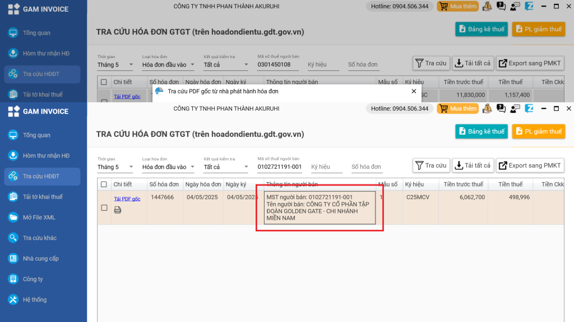This screenshot has width=574, height=322.
Task: Focus Số hóa đơn field in lower window
Action: pyautogui.click(x=367, y=167)
